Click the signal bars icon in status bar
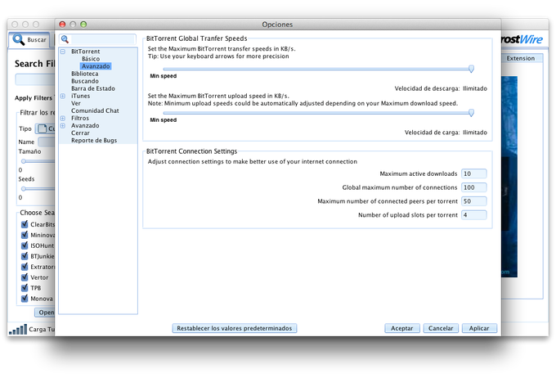 coord(18,330)
